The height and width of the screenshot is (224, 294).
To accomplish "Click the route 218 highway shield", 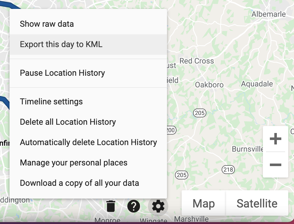I will click(228, 170).
